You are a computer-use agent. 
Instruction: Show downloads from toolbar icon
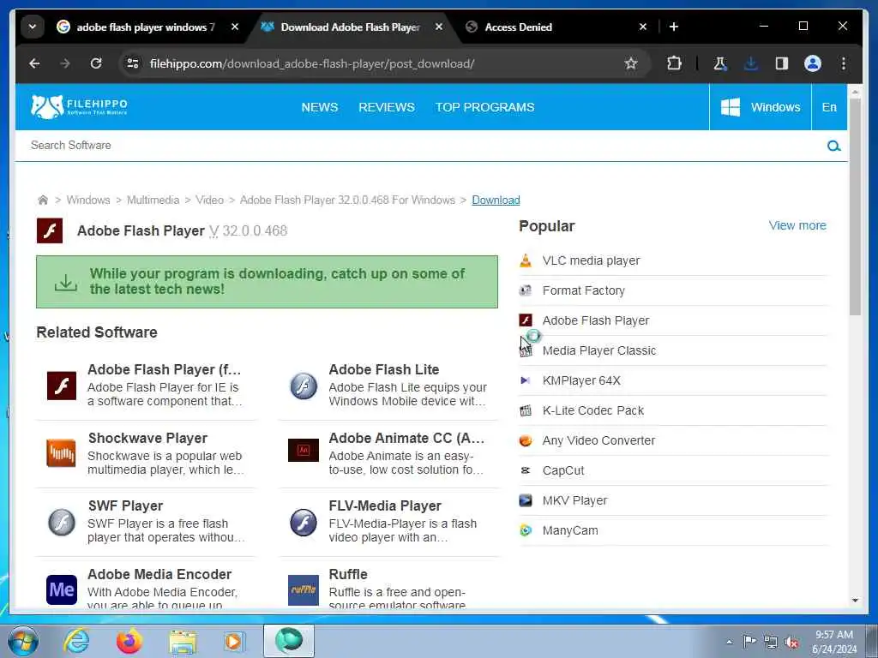point(751,63)
